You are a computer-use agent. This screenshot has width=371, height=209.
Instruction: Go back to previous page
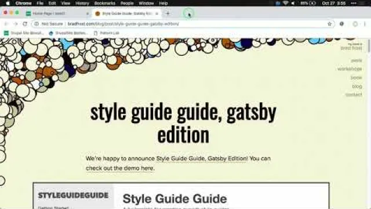point(6,24)
